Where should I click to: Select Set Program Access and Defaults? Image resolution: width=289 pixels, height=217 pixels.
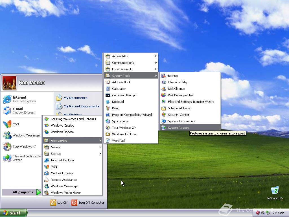click(x=72, y=119)
